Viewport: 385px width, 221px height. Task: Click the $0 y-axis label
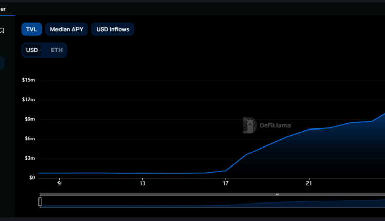[31, 178]
